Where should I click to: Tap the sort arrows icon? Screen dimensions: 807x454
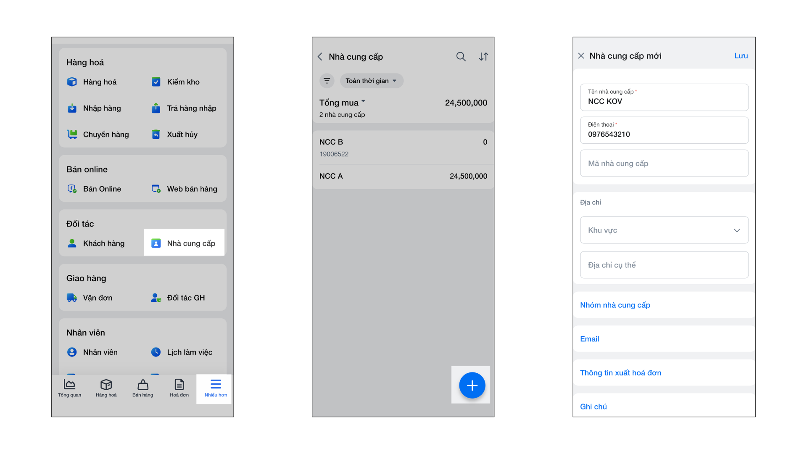(483, 56)
